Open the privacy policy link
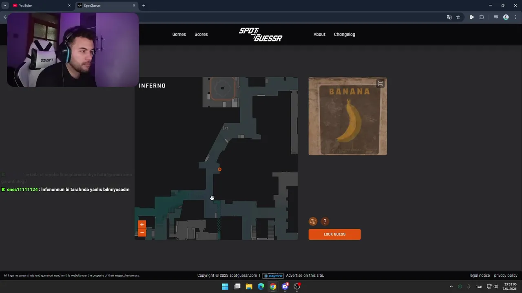 [506, 276]
